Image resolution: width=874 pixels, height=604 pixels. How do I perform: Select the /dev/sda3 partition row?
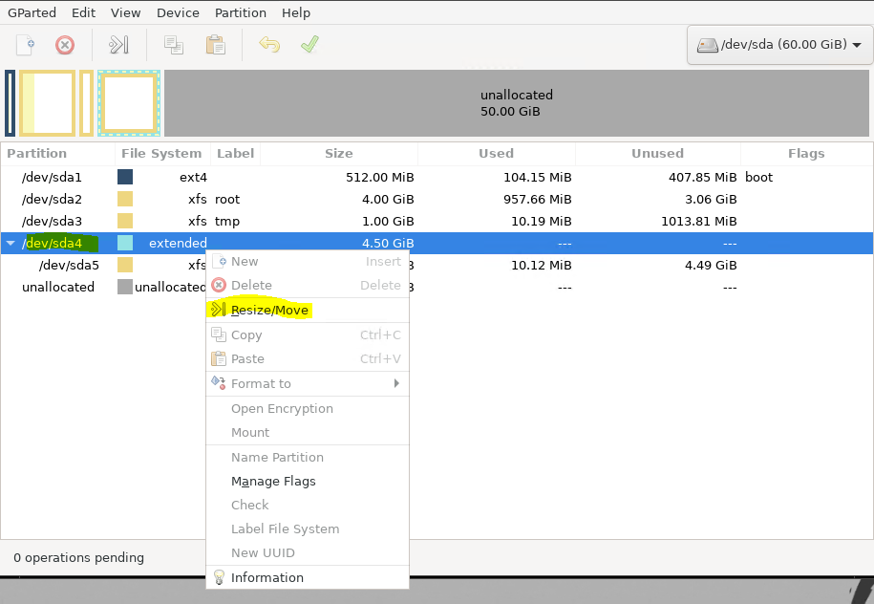click(437, 221)
